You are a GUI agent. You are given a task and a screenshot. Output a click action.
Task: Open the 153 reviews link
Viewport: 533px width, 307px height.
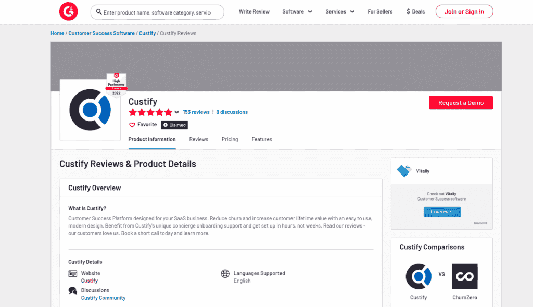pyautogui.click(x=196, y=112)
